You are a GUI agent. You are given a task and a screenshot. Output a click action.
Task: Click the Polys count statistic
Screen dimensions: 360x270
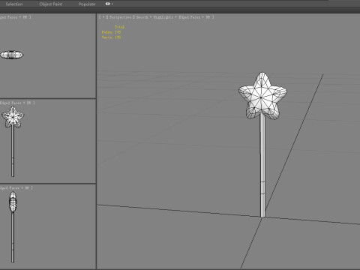(111, 32)
